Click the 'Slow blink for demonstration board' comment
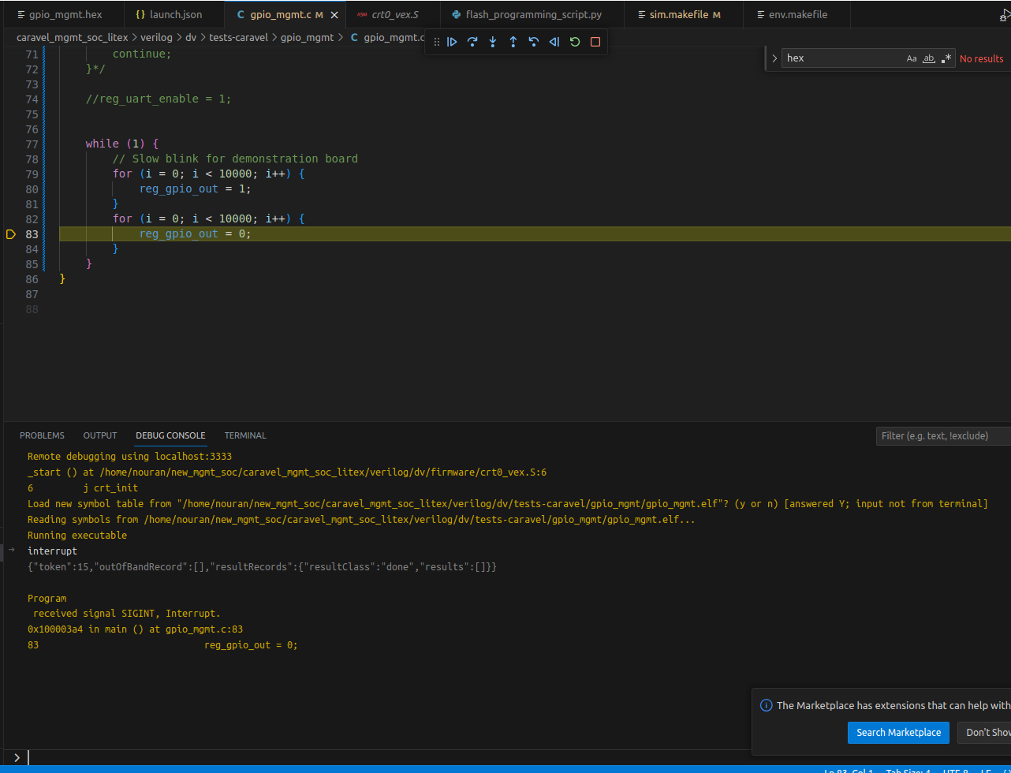The height and width of the screenshot is (773, 1011). pos(235,159)
